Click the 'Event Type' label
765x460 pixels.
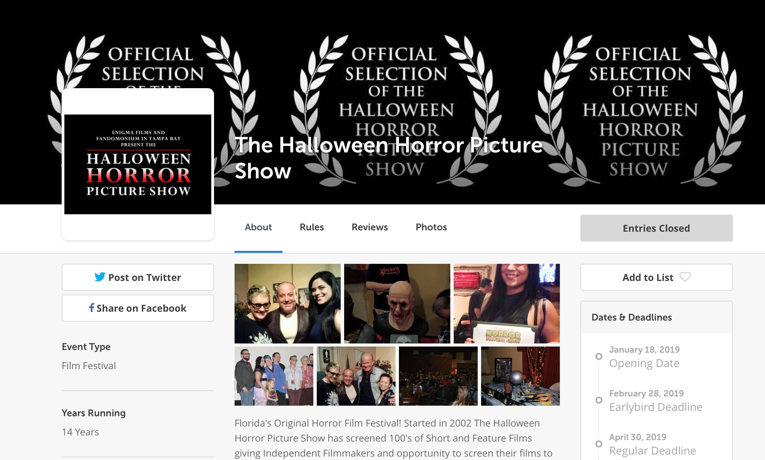point(86,347)
